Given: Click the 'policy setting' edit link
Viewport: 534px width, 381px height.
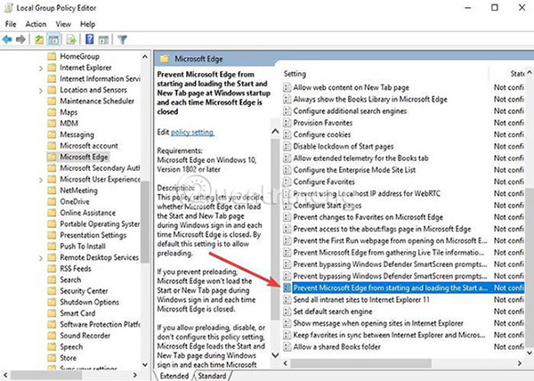Looking at the screenshot, I should [193, 130].
